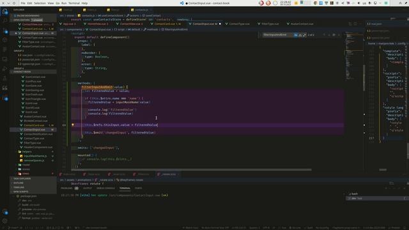This screenshot has height=230, width=409.
Task: Toggle Match Whole Word in find widget
Action: [300, 34]
